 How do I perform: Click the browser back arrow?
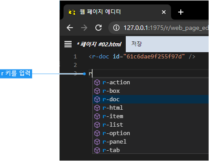[70, 28]
